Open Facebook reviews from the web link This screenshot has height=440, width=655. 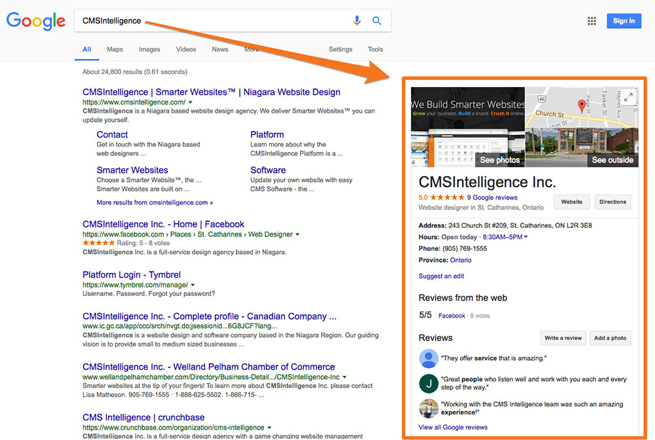click(x=451, y=316)
